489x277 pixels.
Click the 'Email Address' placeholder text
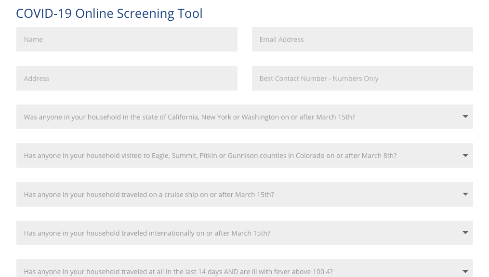coord(281,40)
